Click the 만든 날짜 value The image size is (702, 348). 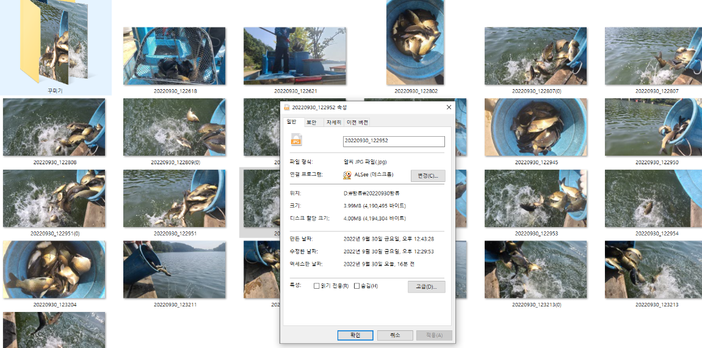click(388, 239)
